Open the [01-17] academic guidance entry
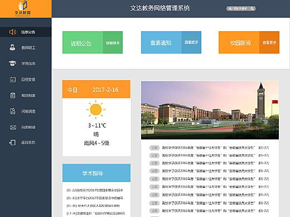This screenshot has width=290, height=217. (95, 198)
